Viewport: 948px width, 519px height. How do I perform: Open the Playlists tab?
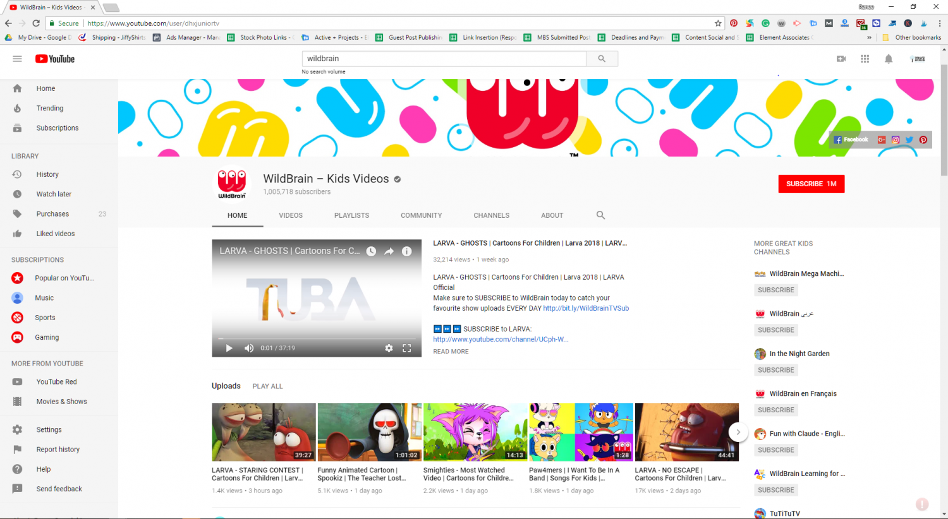(x=351, y=215)
